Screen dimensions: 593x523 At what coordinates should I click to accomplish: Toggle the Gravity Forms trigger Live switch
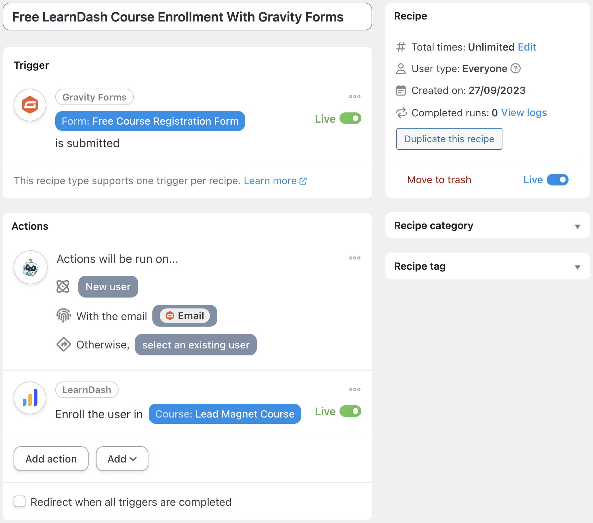click(x=350, y=118)
